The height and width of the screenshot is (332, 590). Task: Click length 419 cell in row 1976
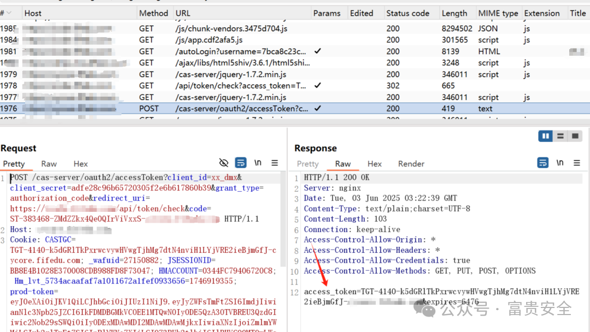448,109
